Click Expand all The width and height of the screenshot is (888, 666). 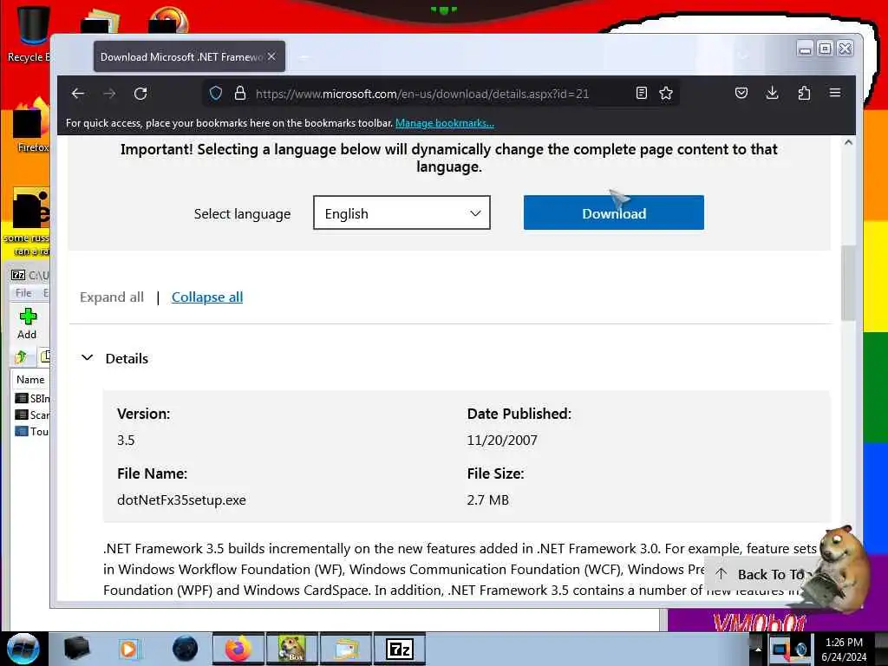(x=112, y=297)
